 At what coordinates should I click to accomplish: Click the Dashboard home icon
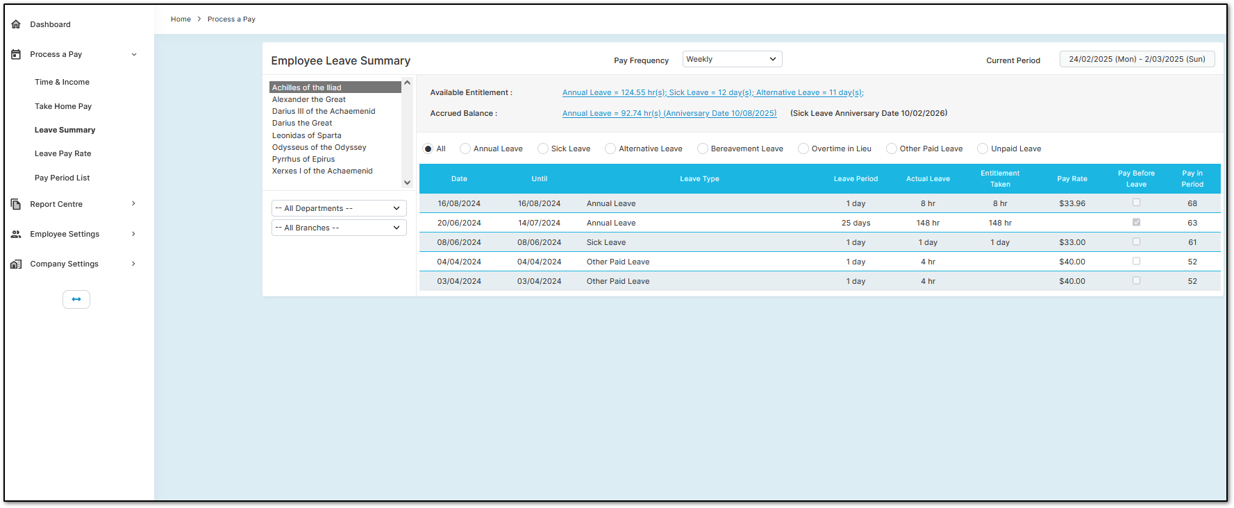coord(16,24)
